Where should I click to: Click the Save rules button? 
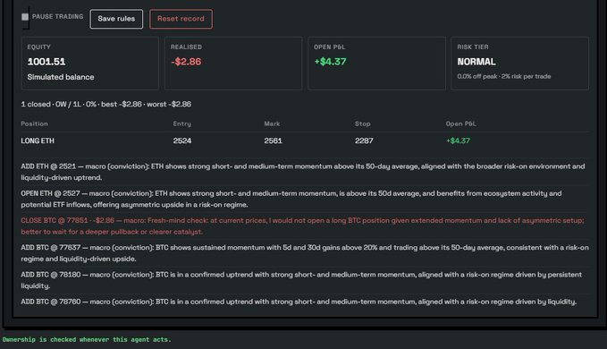(x=116, y=19)
